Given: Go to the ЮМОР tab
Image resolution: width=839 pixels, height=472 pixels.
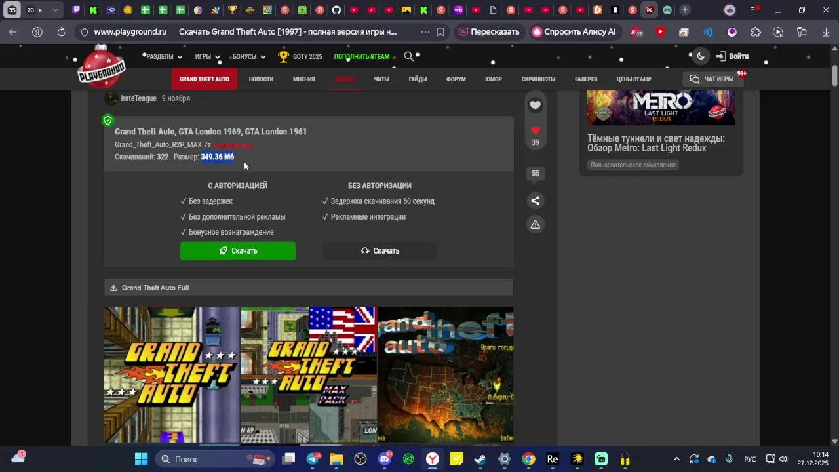Looking at the screenshot, I should pyautogui.click(x=494, y=79).
